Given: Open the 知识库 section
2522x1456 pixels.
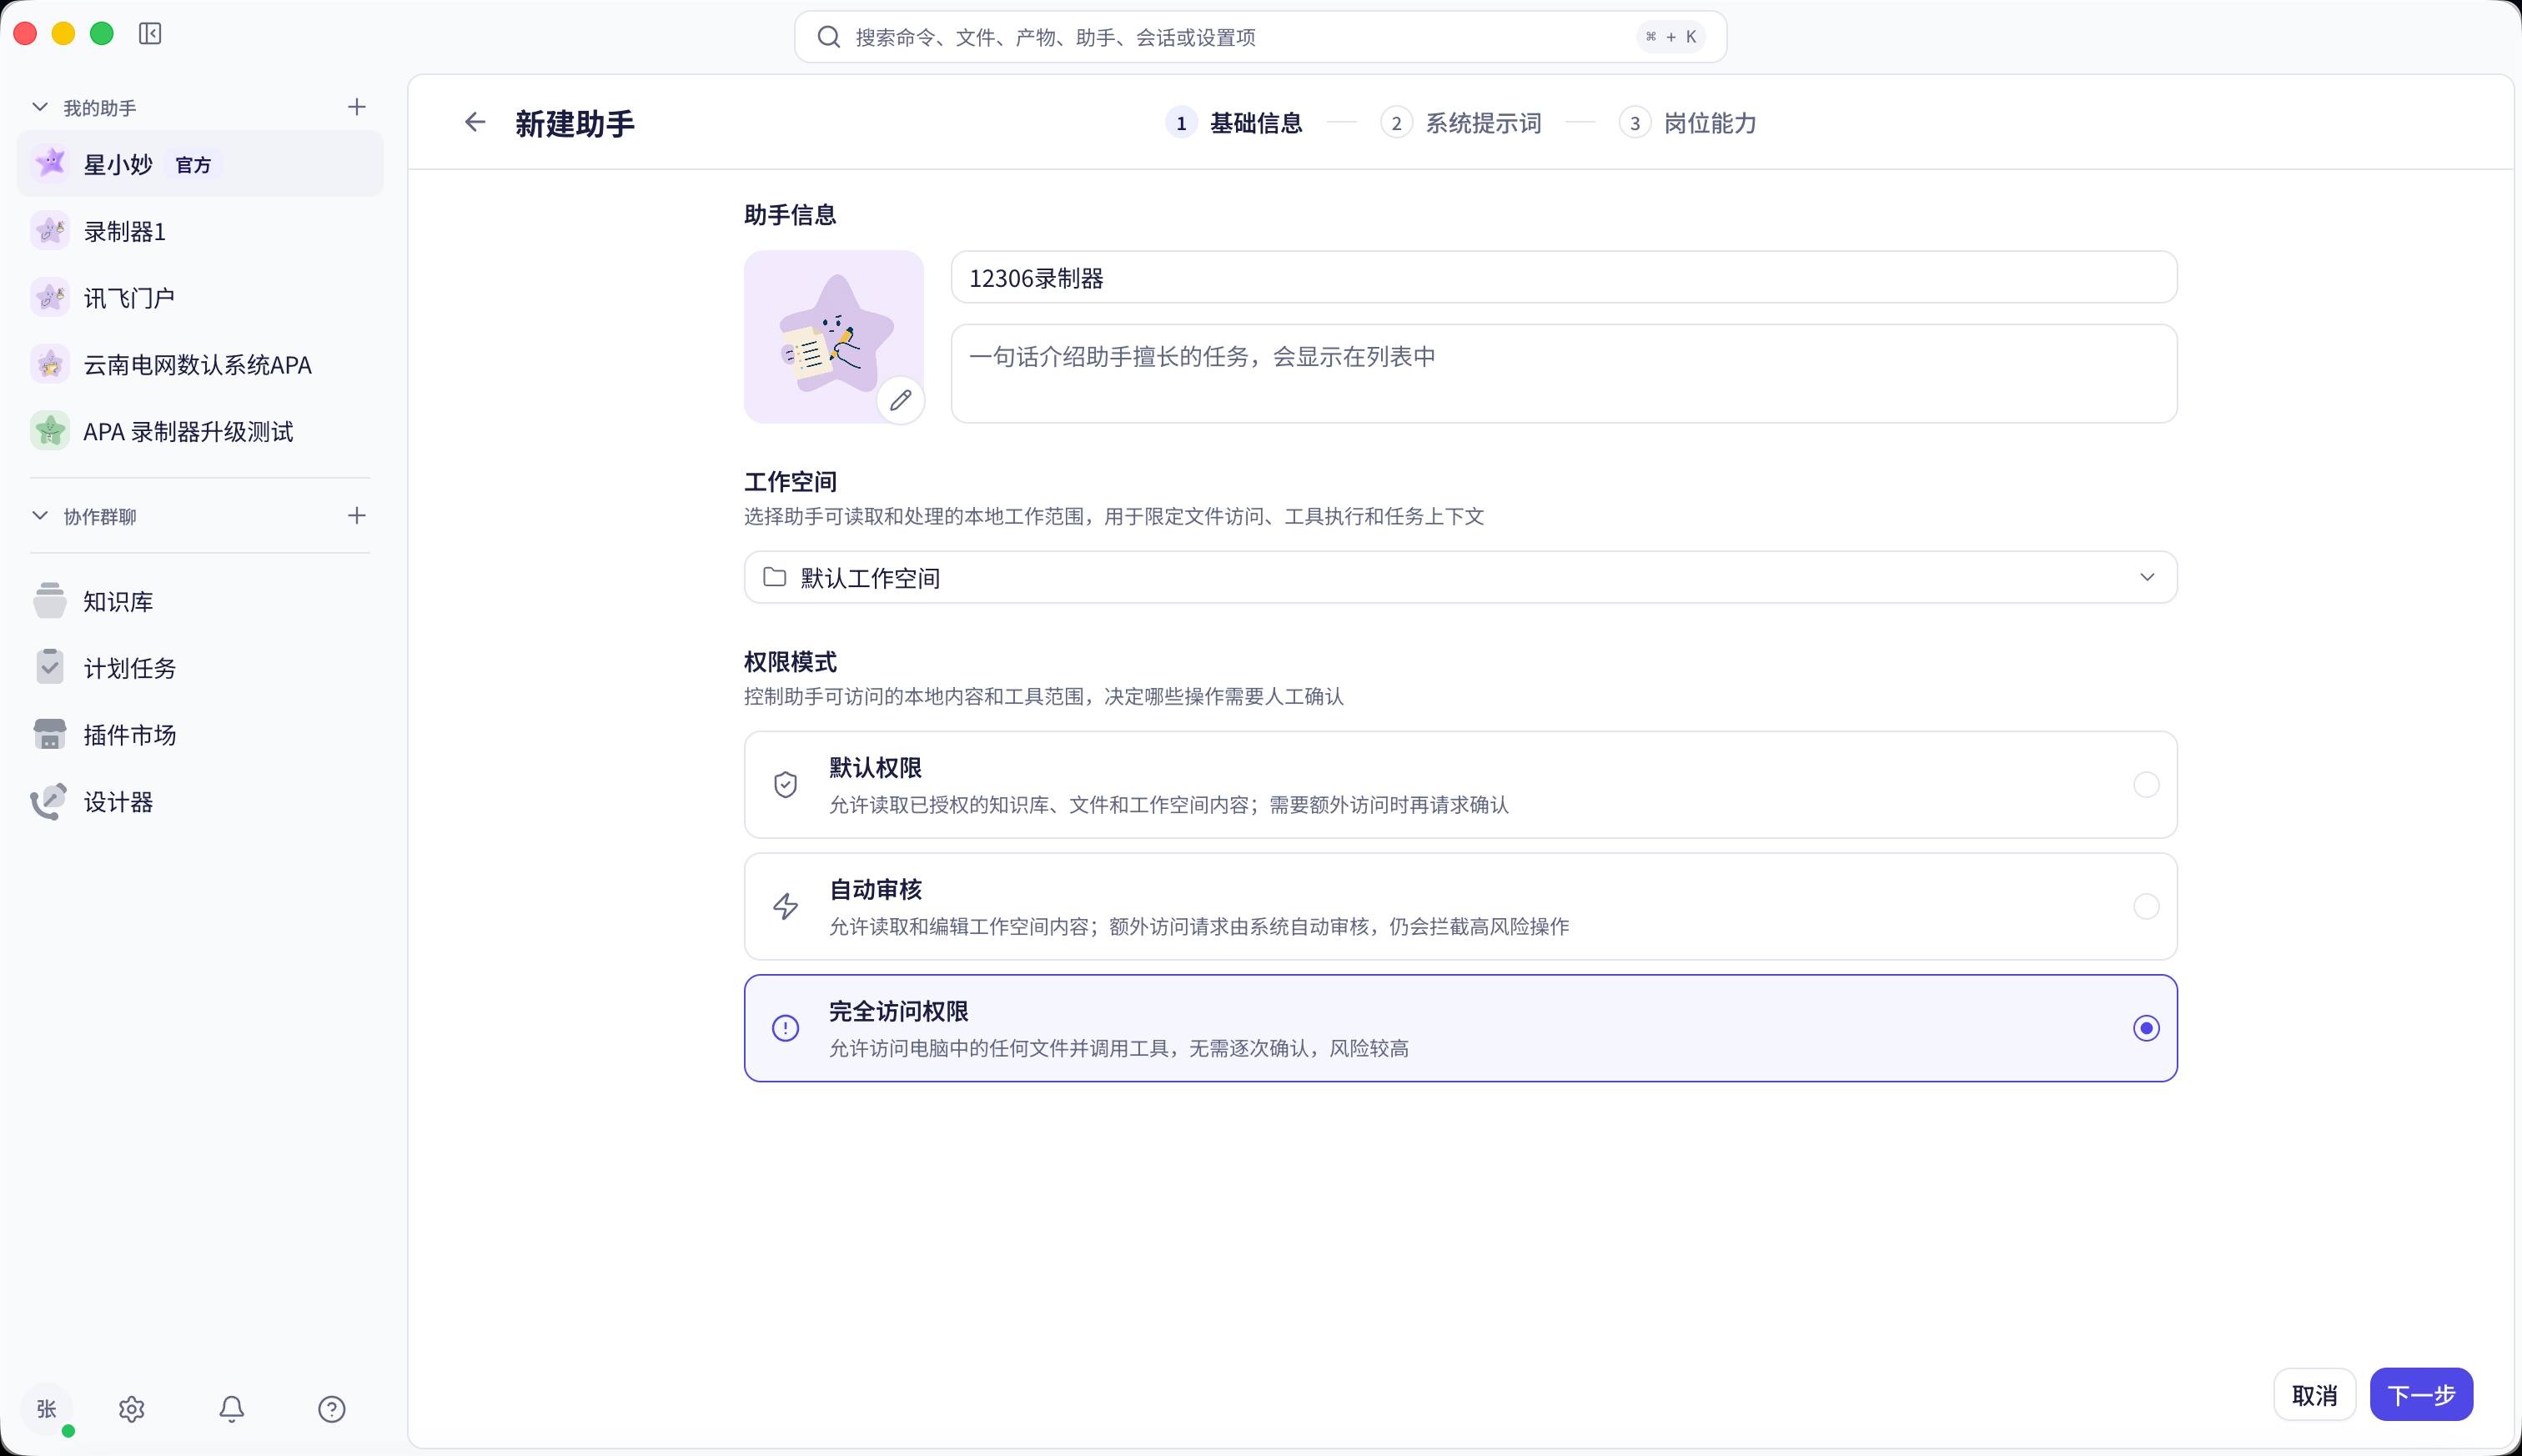Looking at the screenshot, I should tap(200, 601).
